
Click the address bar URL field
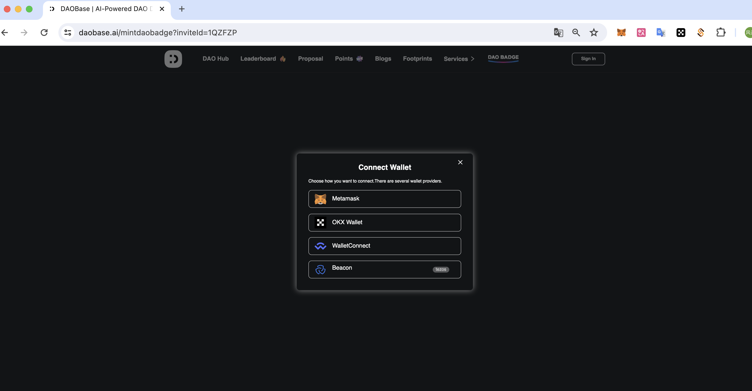coord(292,33)
